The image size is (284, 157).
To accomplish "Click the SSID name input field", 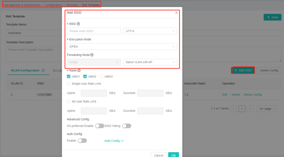I will 94,31.
